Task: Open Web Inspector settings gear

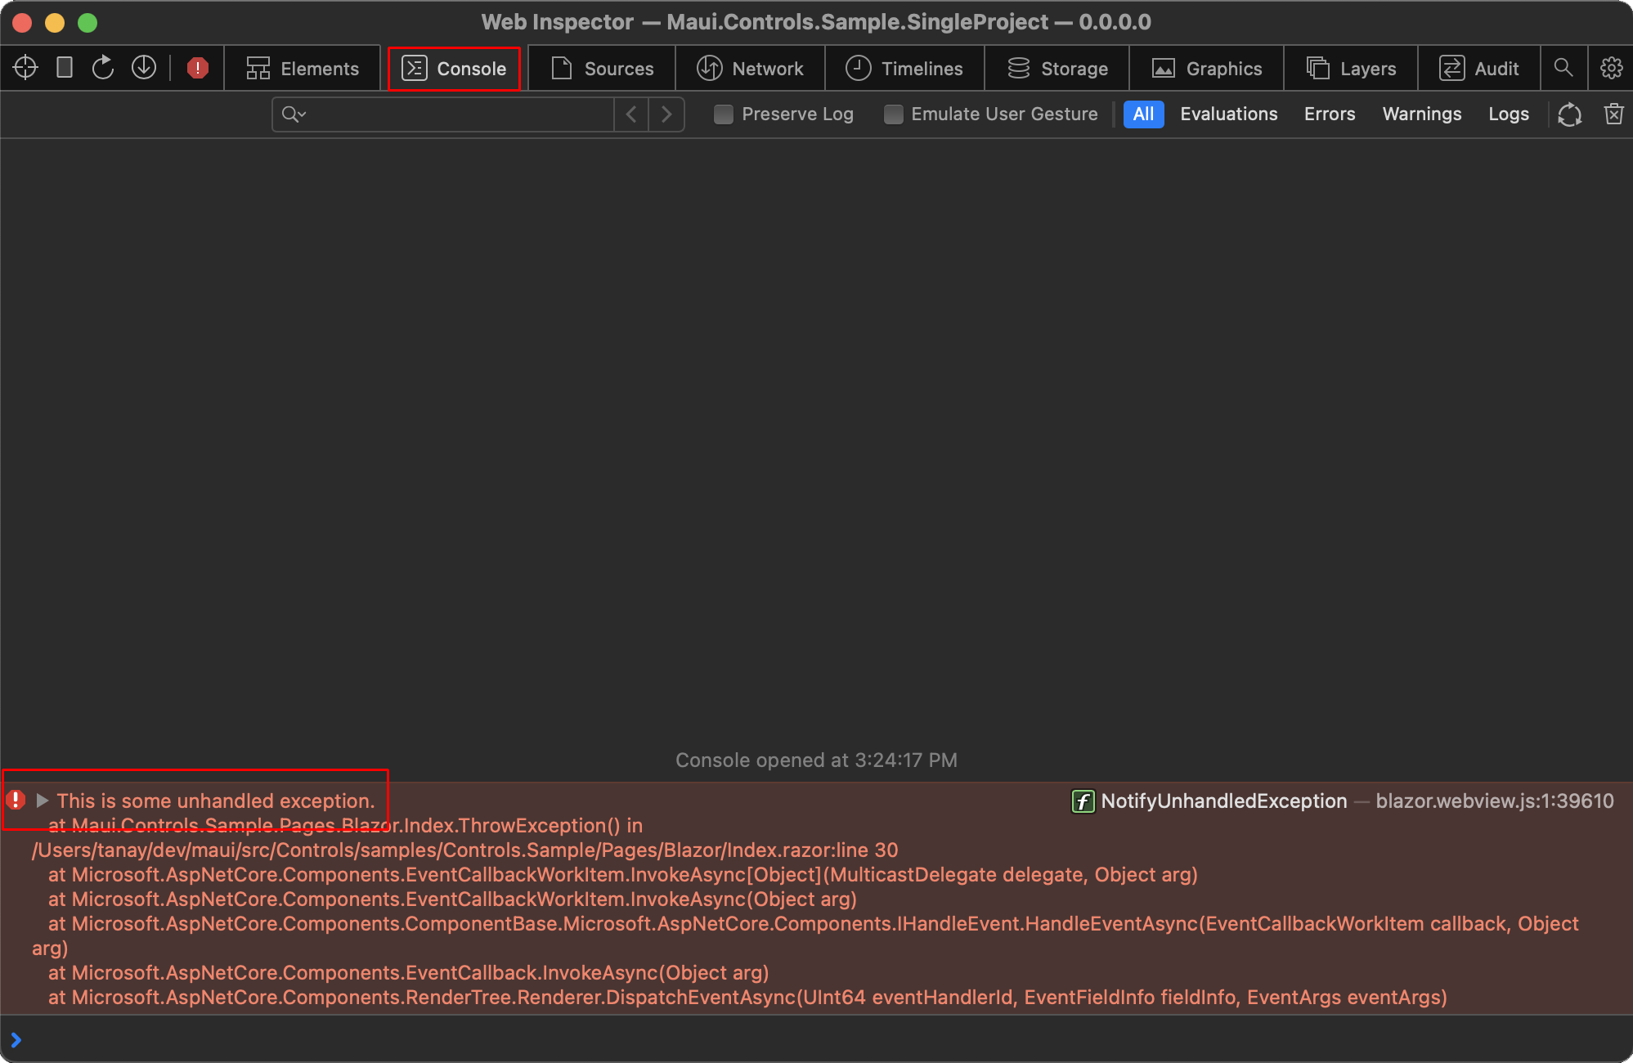Action: tap(1611, 68)
